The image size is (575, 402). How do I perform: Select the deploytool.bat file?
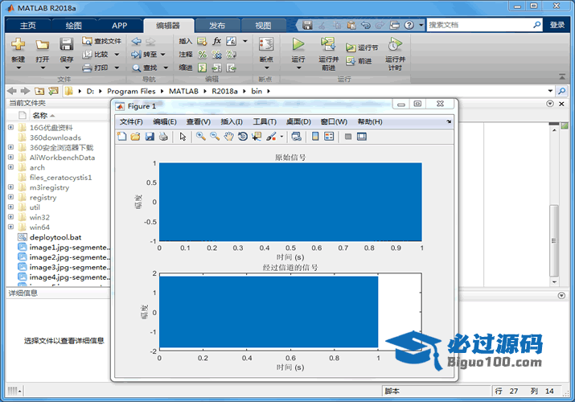55,237
